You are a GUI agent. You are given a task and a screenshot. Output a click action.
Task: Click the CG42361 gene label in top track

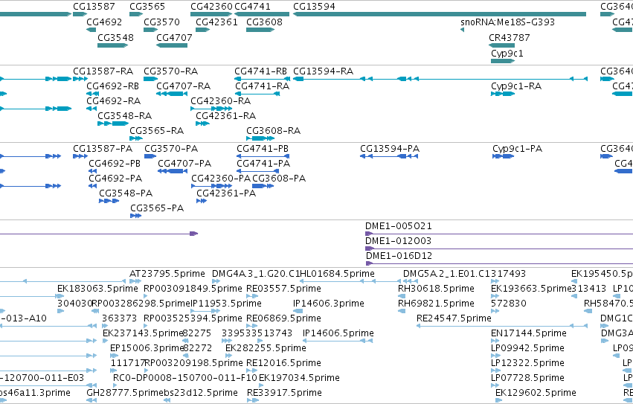pyautogui.click(x=216, y=22)
